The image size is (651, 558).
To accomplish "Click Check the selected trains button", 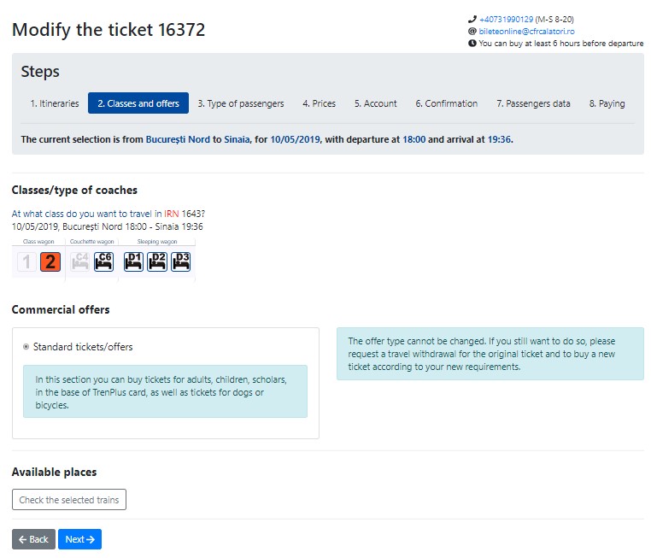I will pos(69,500).
